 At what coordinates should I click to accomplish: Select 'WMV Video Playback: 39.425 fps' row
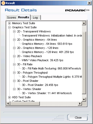pos(43,60)
